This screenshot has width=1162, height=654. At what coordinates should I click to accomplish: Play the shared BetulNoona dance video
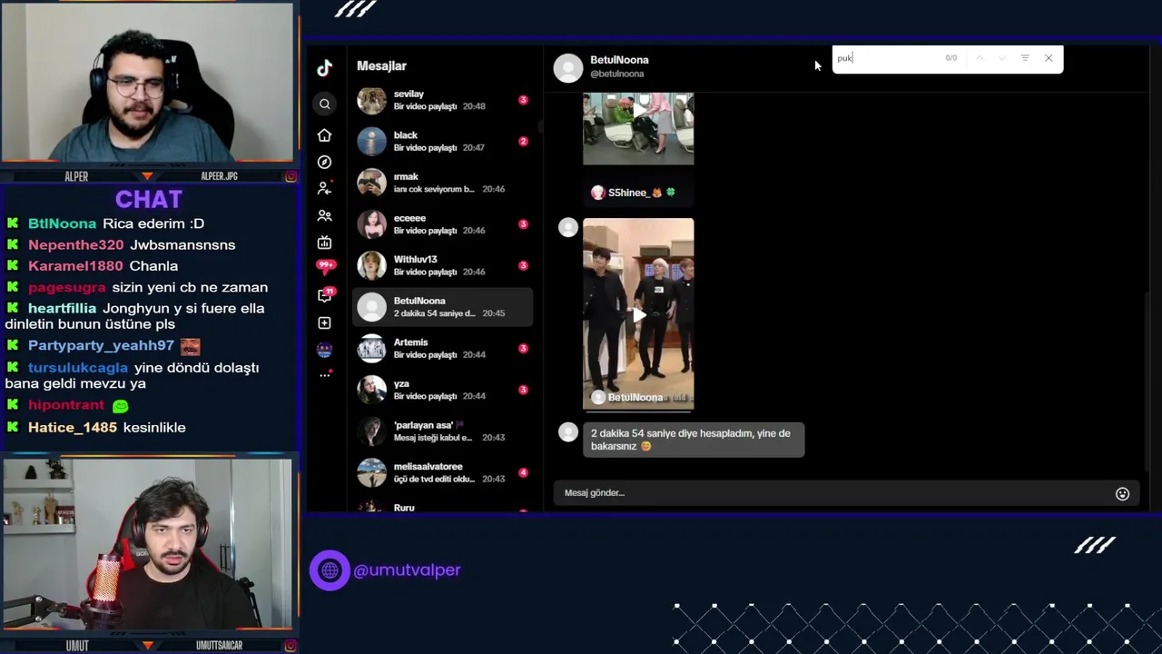point(638,314)
